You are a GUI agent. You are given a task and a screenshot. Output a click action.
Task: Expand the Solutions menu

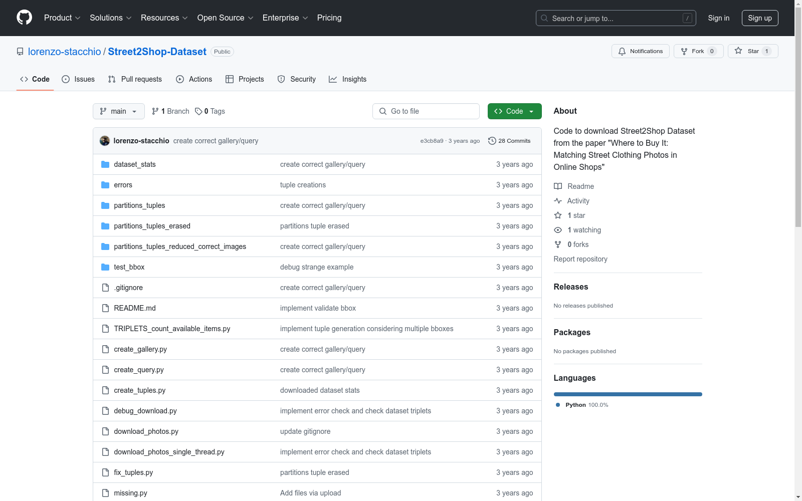(111, 18)
